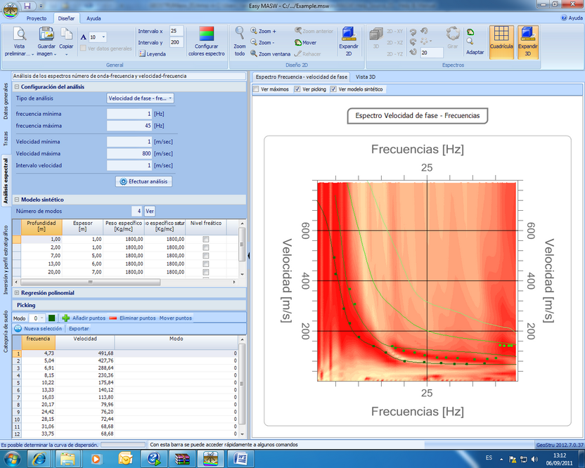Check Nivel freático for 13,00 depth row
Screen dimensions: 585x468
point(205,264)
